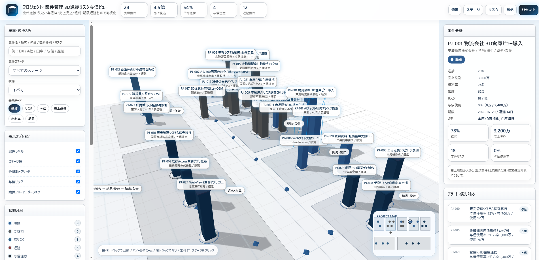Click the 4 与信注意 stat card
Screen dimensions: 539x260
click(x=224, y=10)
